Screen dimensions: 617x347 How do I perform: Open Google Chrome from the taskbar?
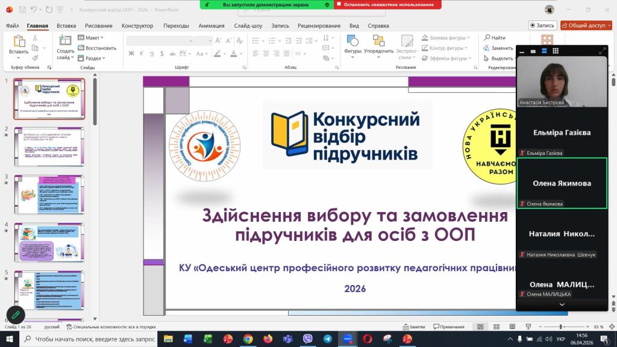point(248,339)
